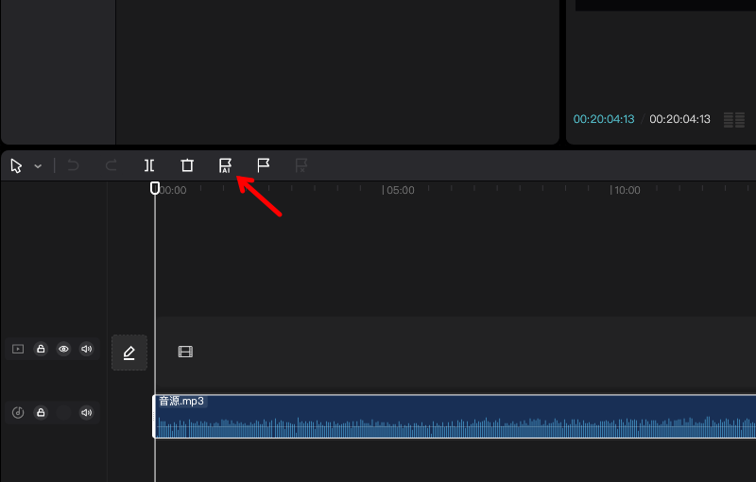Mute the audio track speaker
The image size is (756, 482).
click(86, 413)
